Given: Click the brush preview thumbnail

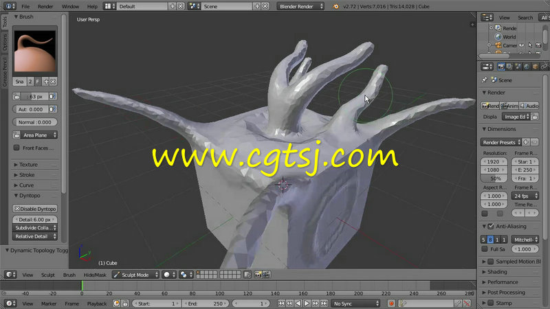Looking at the screenshot, I should click(x=35, y=51).
